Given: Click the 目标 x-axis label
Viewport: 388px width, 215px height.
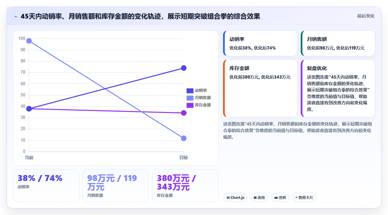Looking at the screenshot, I should point(184,158).
